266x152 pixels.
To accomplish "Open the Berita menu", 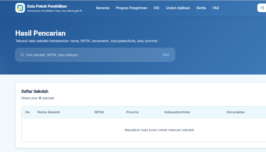I will 201,8.
